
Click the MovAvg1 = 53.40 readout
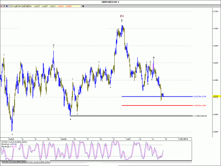(9, 144)
